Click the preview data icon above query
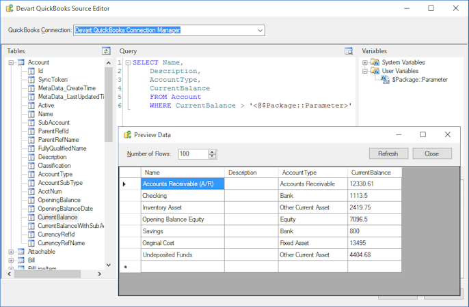Screen dimensions: 469x307 349,51
